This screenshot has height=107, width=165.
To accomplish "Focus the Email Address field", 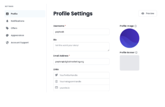I will click(81, 62).
